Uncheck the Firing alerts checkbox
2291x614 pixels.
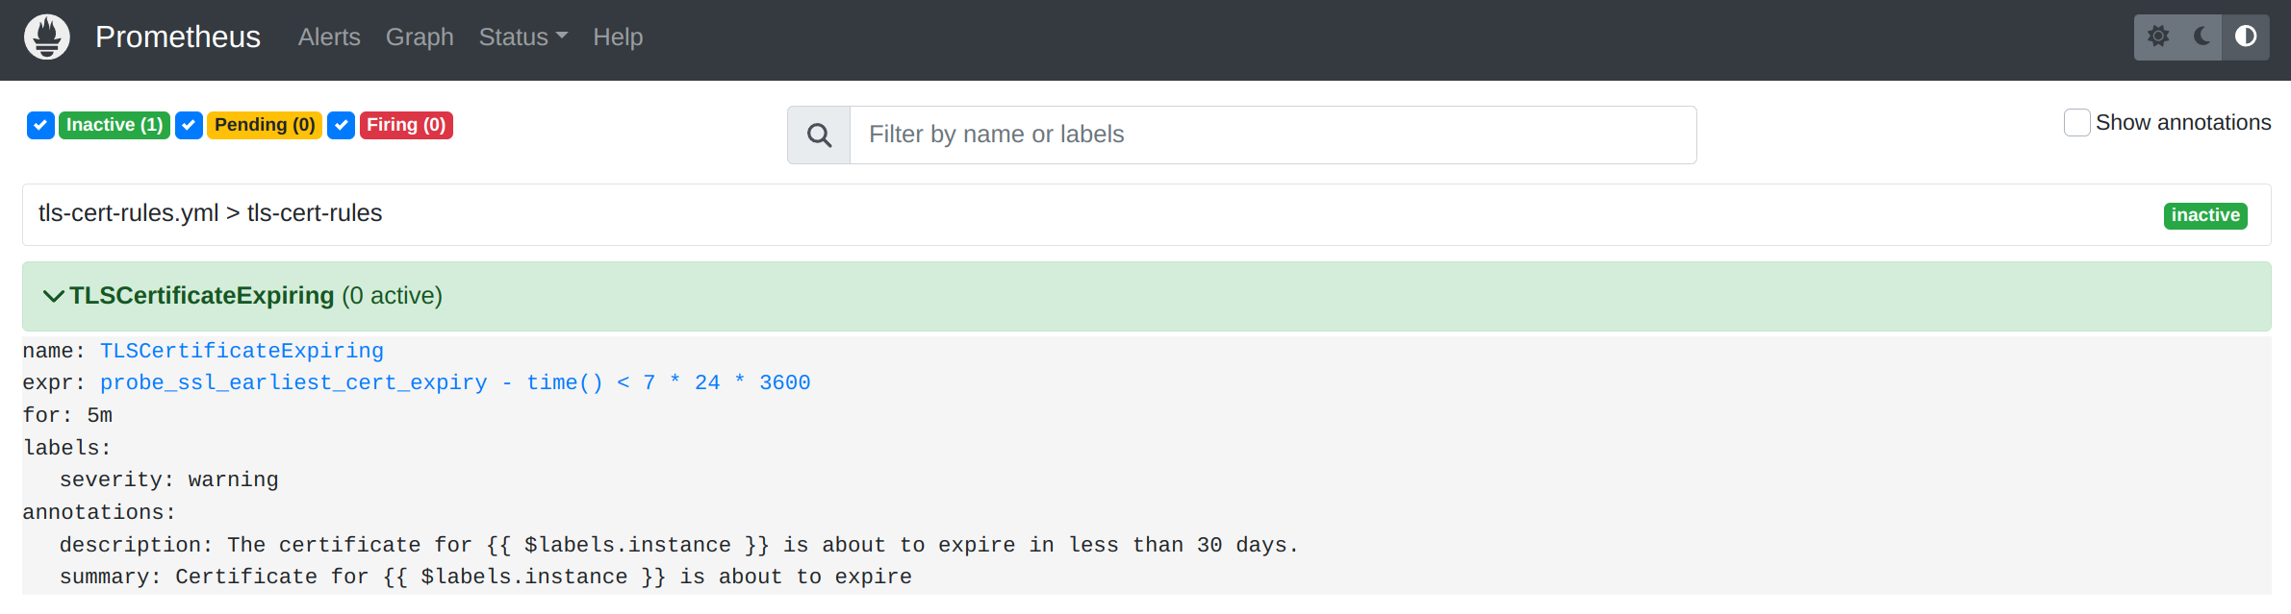(341, 125)
